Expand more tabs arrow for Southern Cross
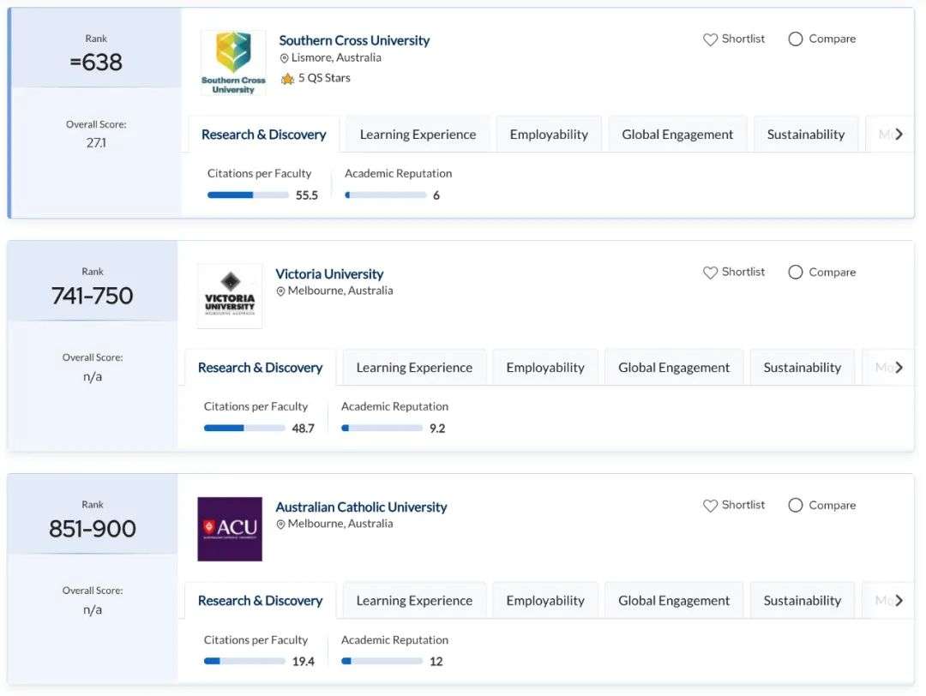 click(899, 134)
